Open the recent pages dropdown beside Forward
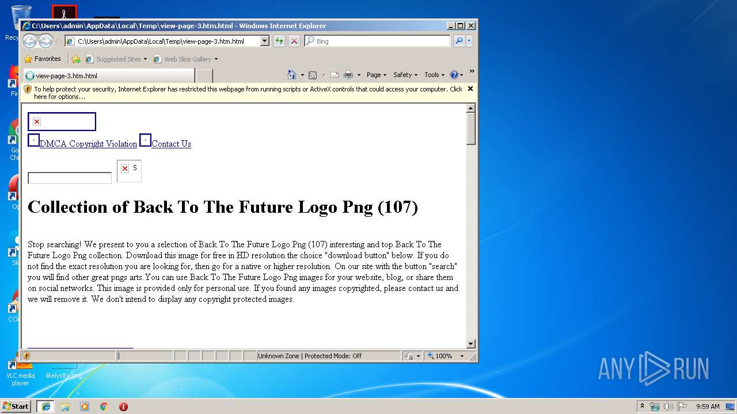This screenshot has height=414, width=737. coord(58,41)
